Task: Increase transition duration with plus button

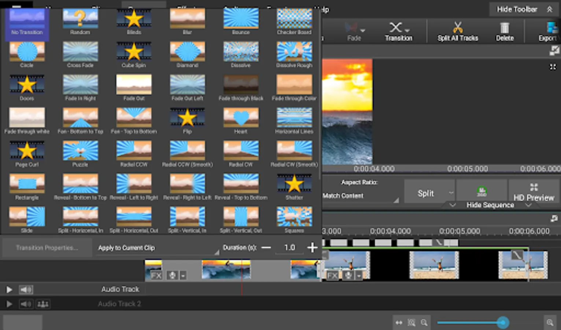Action: coord(312,248)
